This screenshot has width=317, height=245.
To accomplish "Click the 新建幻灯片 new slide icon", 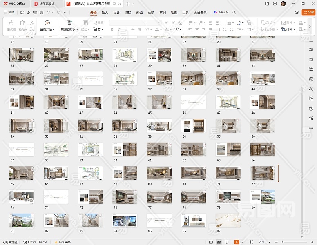I will tap(69, 23).
